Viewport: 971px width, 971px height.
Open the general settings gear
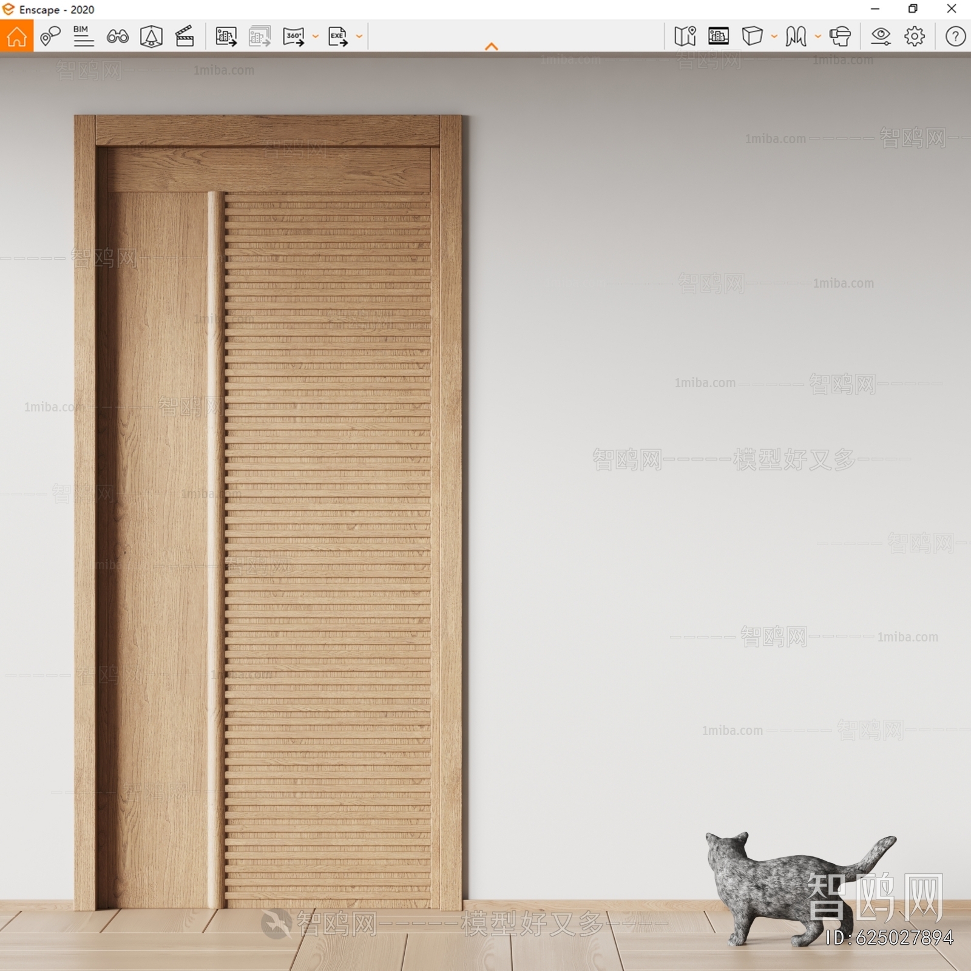915,36
